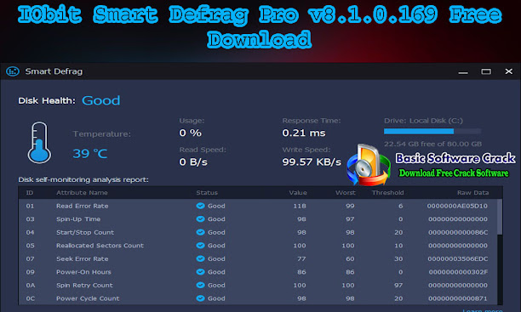The width and height of the screenshot is (521, 312).
Task: Select the Power-On Hours row name
Action: point(83,272)
